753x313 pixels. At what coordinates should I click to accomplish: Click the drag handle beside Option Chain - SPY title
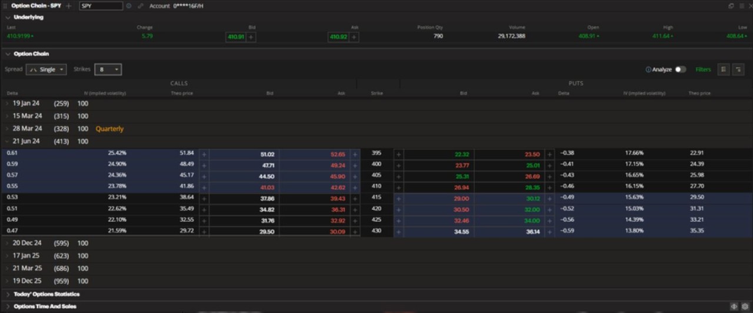(5, 5)
